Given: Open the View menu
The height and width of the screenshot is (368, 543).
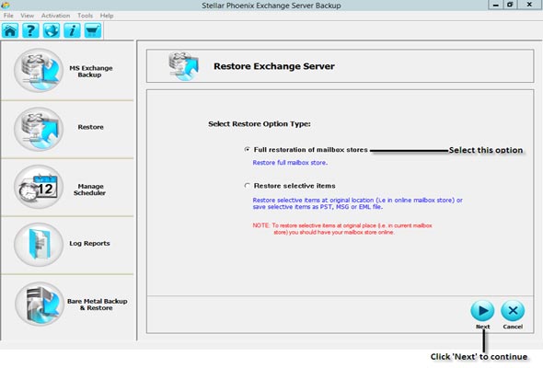Looking at the screenshot, I should pos(27,16).
